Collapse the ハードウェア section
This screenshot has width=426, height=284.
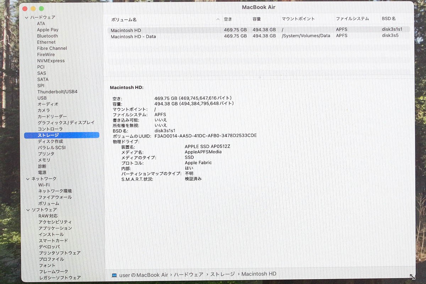[27, 17]
